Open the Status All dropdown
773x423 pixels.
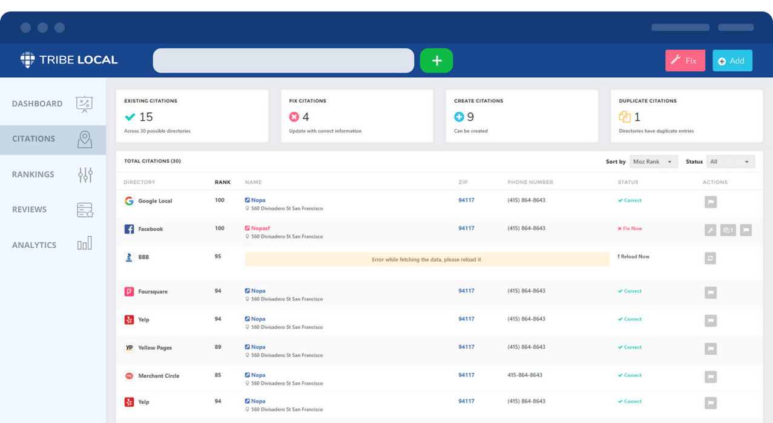(x=731, y=162)
